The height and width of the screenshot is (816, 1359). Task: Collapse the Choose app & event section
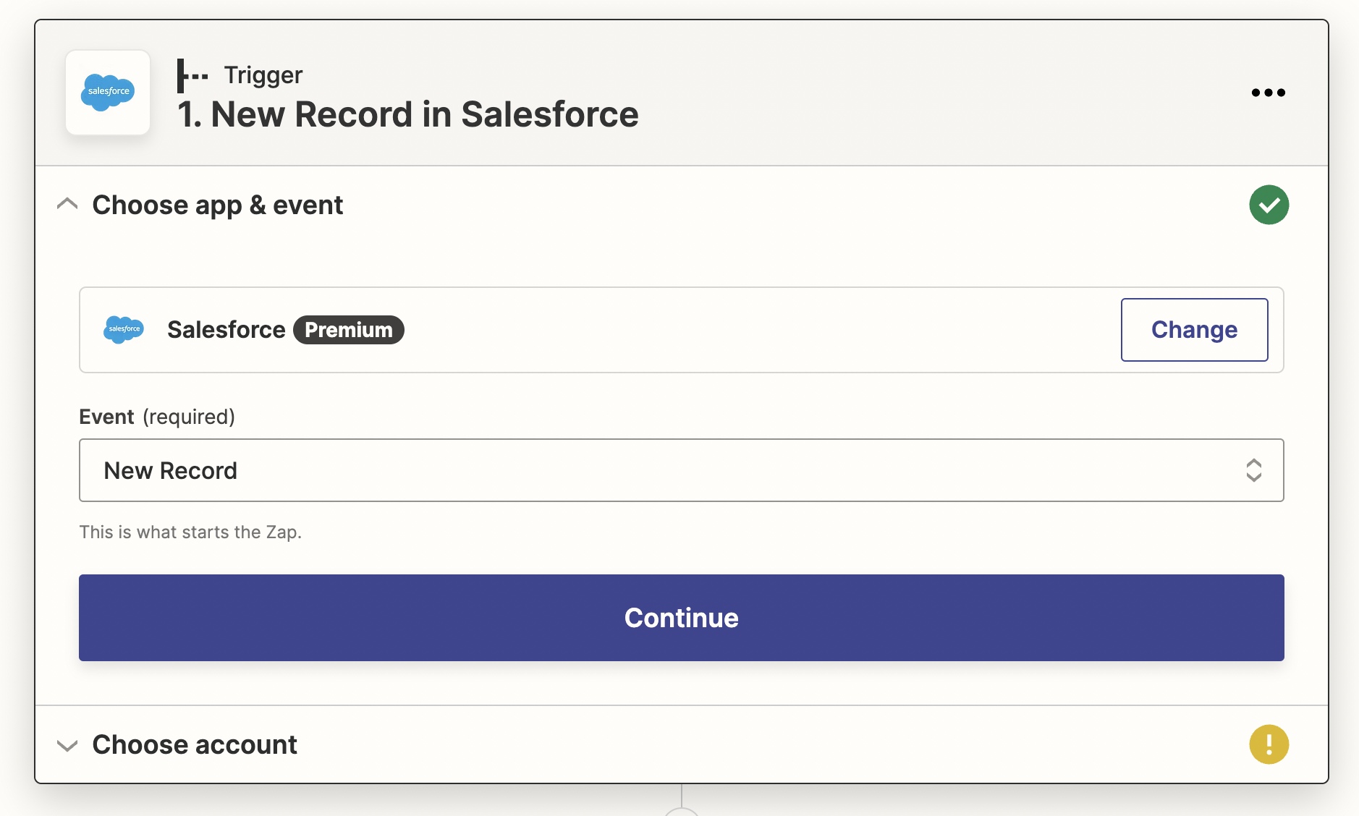click(67, 203)
